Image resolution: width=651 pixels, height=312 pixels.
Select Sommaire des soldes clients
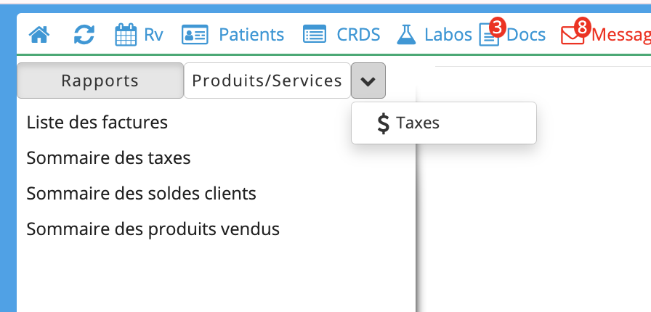(x=142, y=193)
